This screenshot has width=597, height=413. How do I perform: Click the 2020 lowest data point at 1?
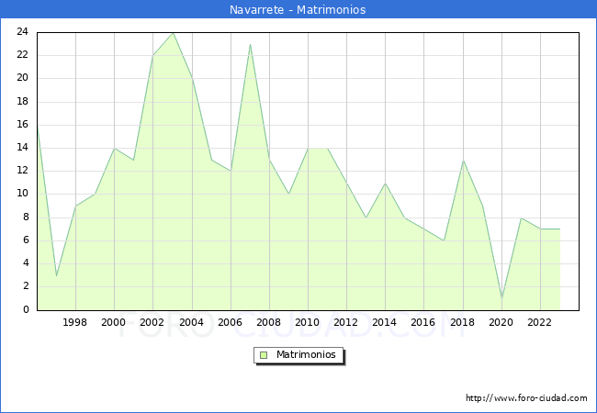coord(501,298)
